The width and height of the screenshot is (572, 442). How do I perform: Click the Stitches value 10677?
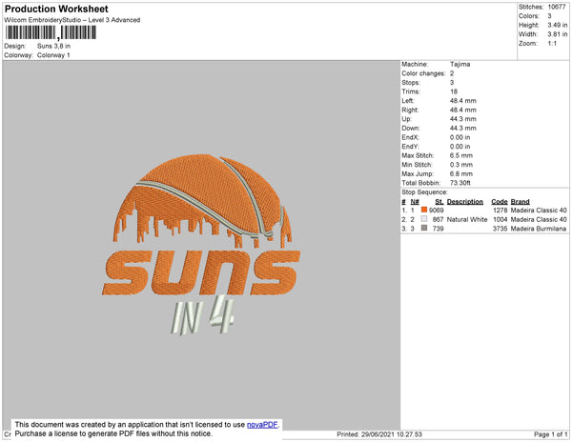(557, 7)
